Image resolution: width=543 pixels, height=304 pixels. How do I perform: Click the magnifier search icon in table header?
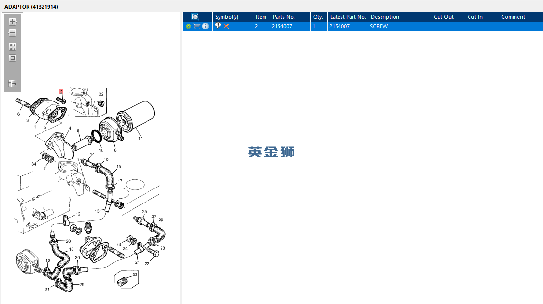[x=195, y=17]
